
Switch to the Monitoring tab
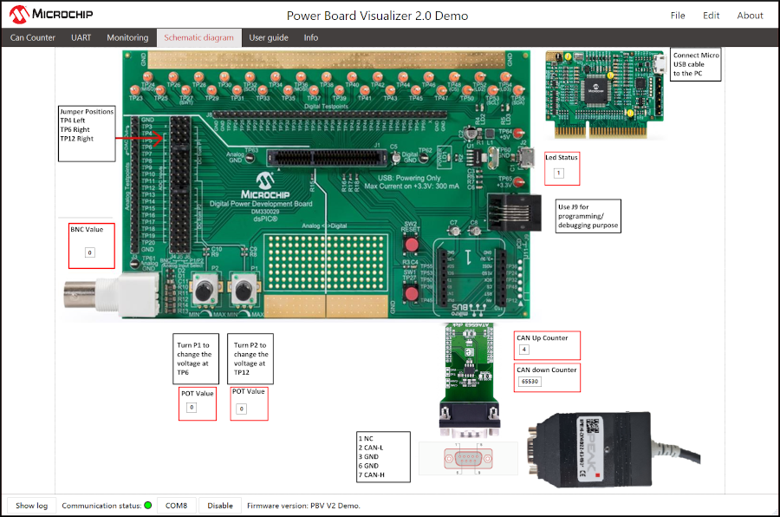(x=127, y=37)
